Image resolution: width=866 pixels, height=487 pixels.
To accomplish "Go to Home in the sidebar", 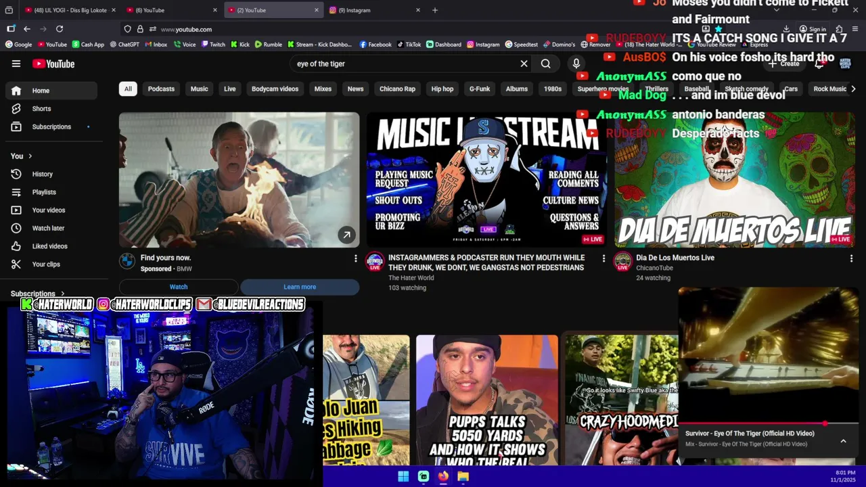I will coord(51,91).
